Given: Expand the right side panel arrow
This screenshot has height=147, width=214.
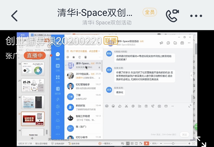Looking at the screenshot, I should click(191, 75).
